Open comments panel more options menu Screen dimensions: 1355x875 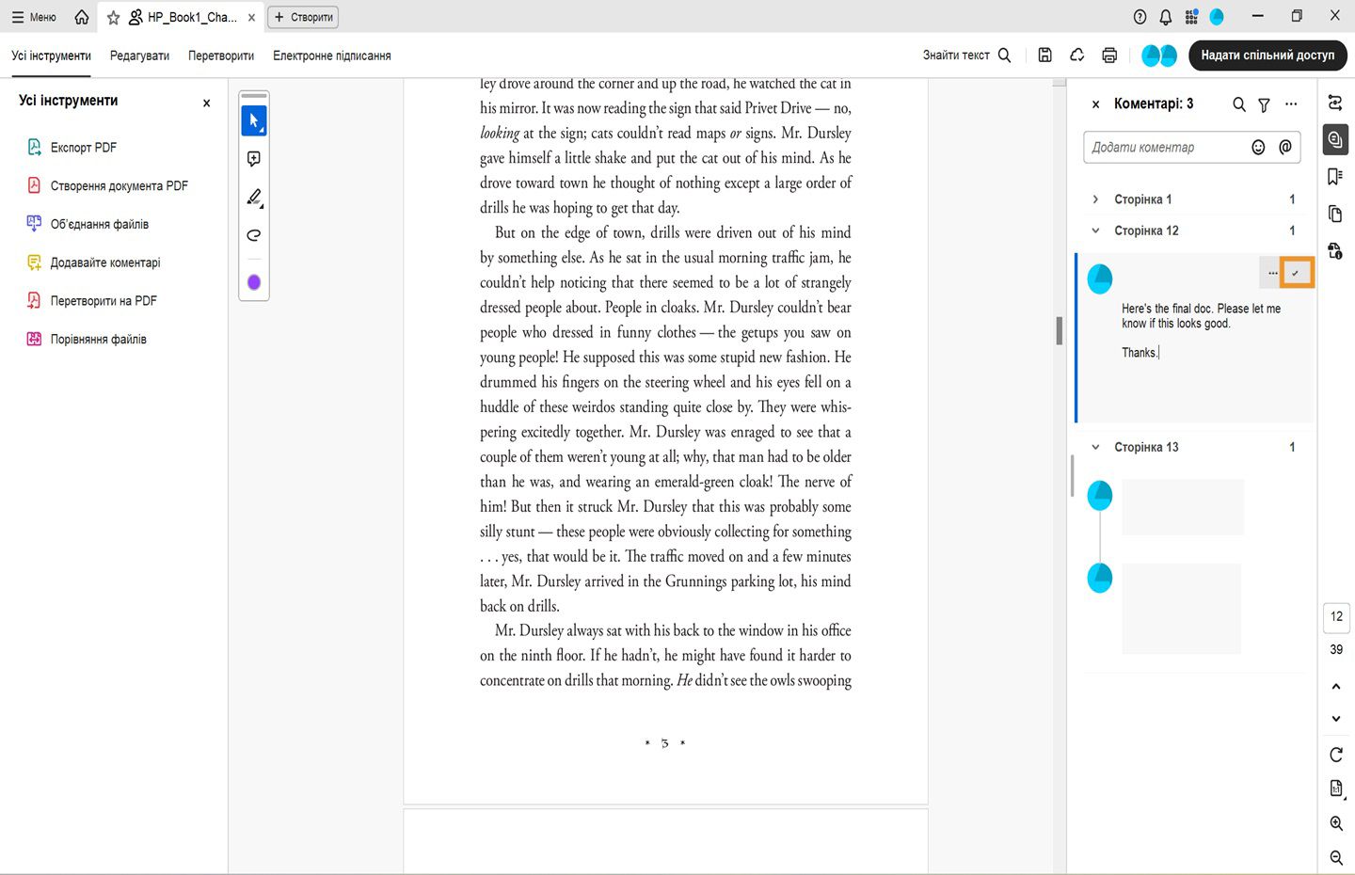(x=1291, y=104)
